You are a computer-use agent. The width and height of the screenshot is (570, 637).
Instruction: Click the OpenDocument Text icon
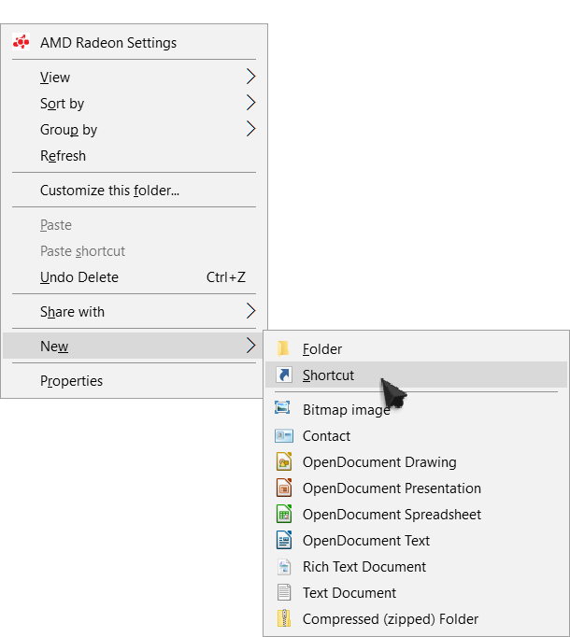click(284, 540)
